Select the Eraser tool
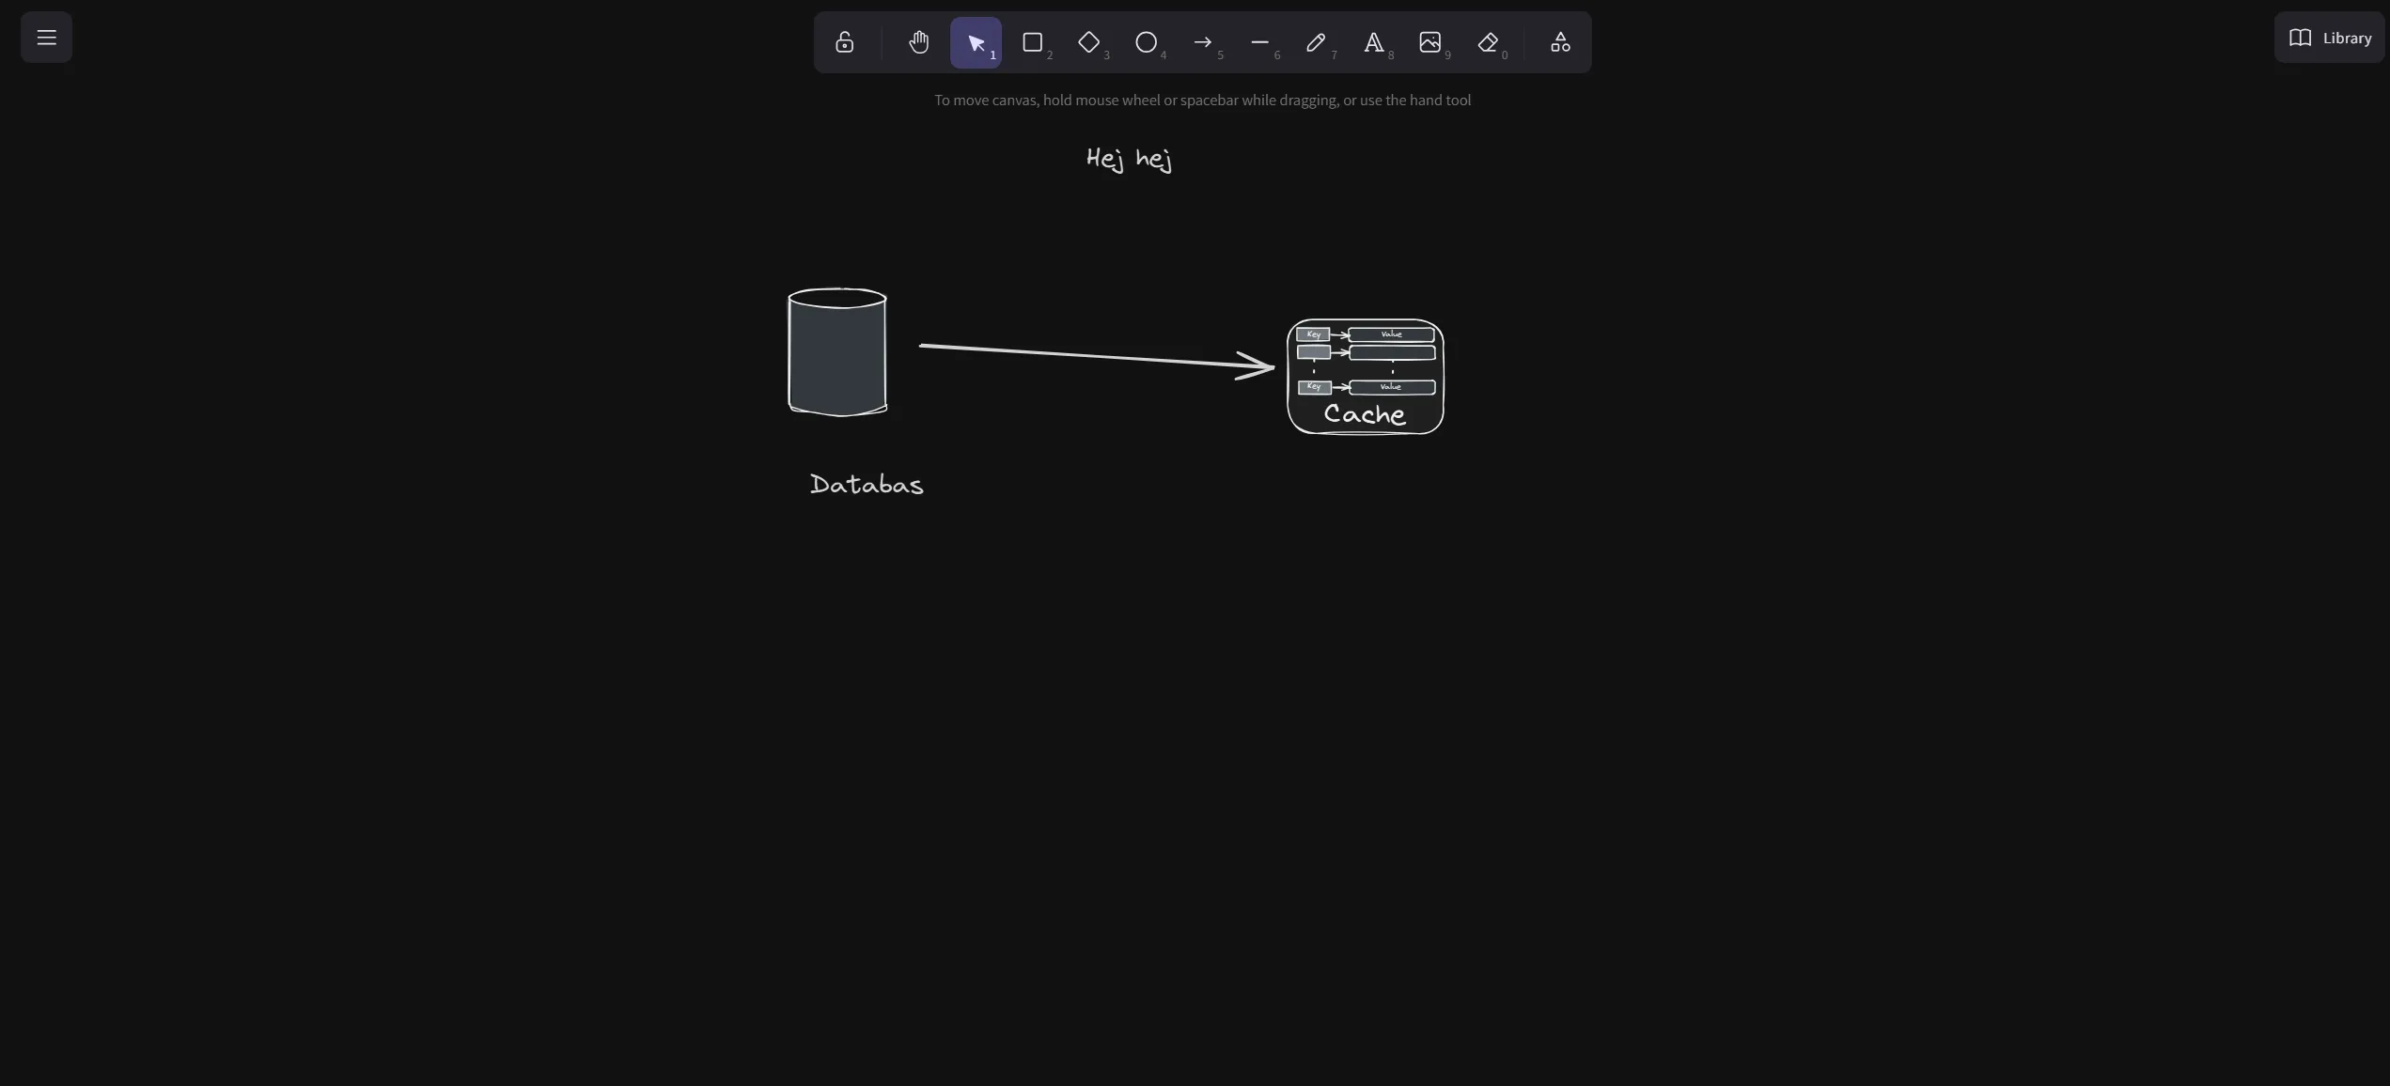 point(1490,42)
